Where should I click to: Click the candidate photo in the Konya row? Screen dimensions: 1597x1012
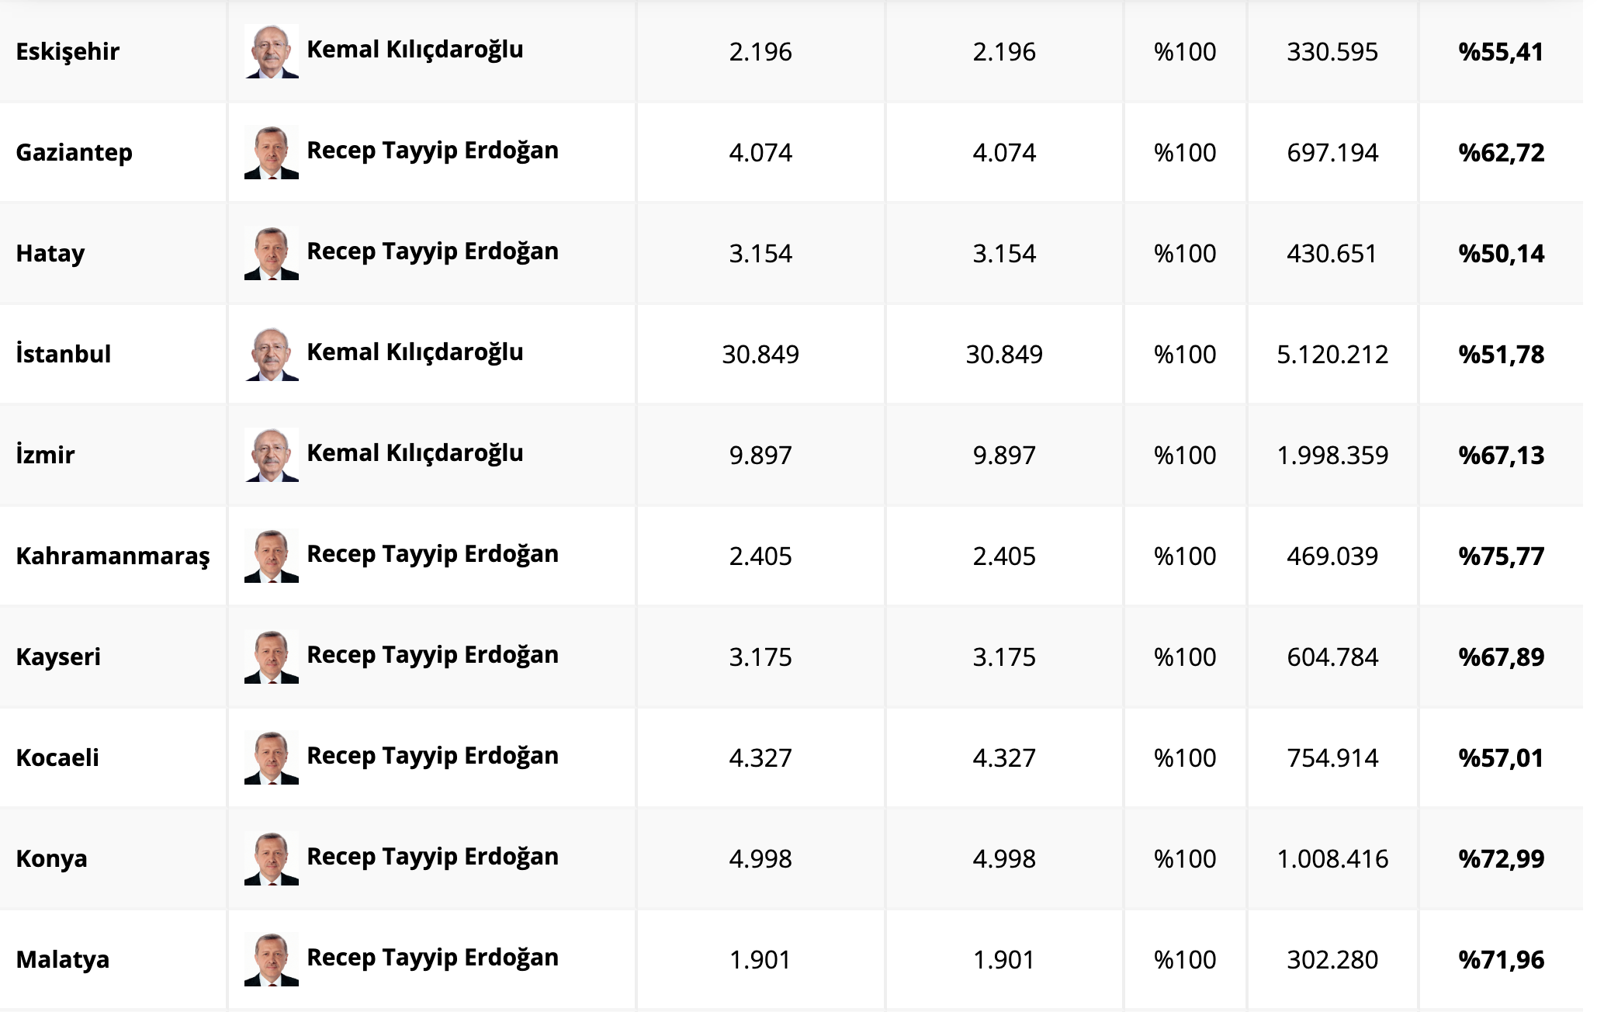pyautogui.click(x=271, y=858)
